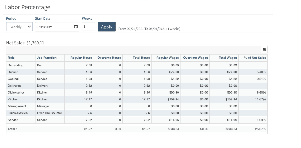Sort by Overtime Wages column header

[x=195, y=58]
